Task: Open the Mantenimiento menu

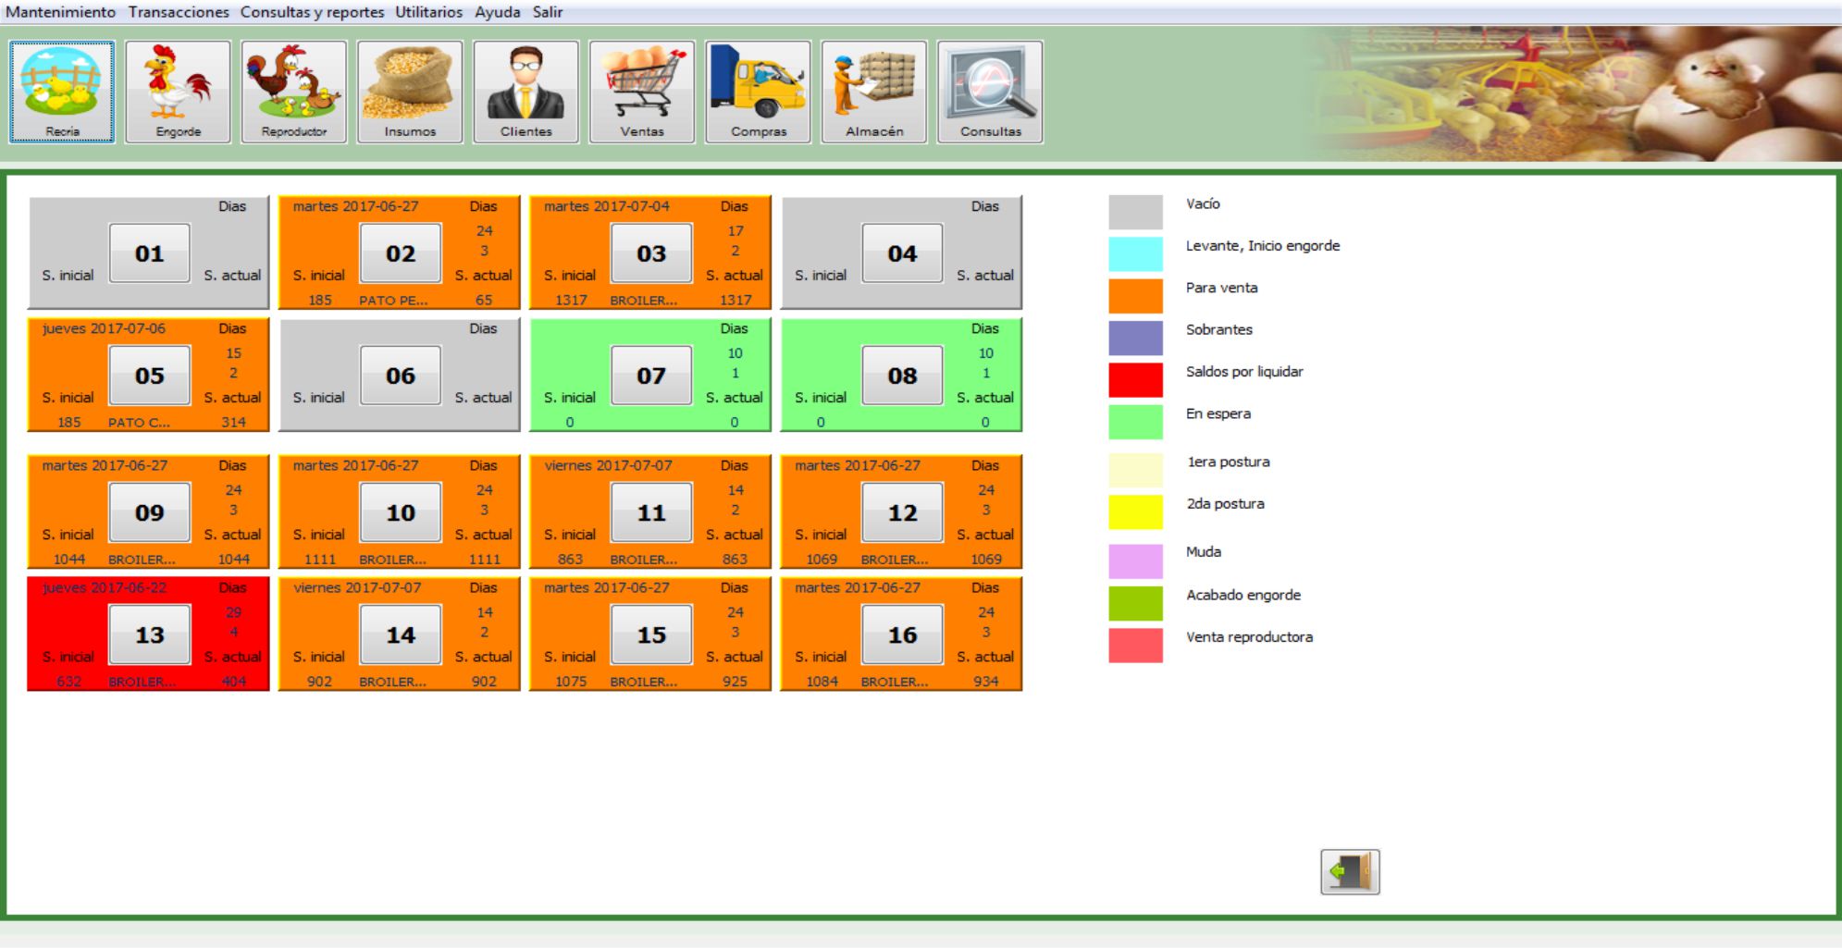Action: pos(61,12)
